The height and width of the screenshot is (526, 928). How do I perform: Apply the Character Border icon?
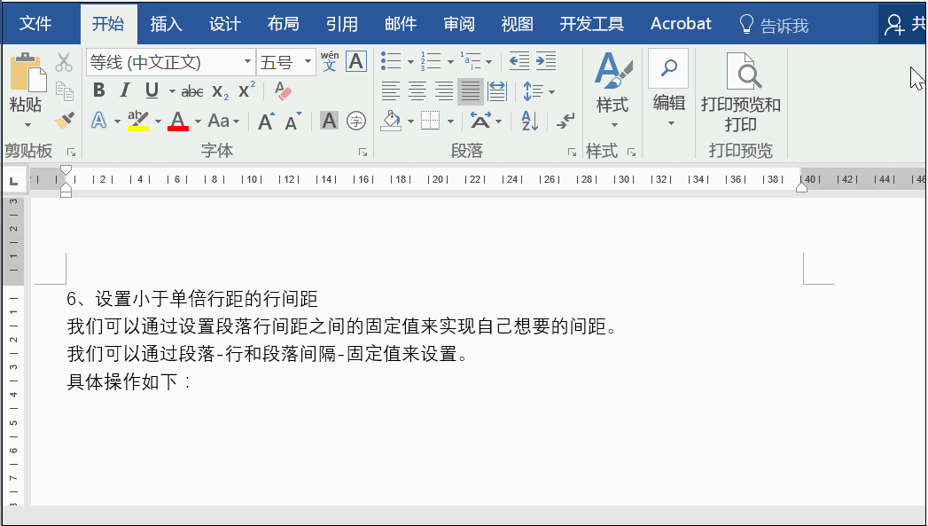click(x=355, y=61)
